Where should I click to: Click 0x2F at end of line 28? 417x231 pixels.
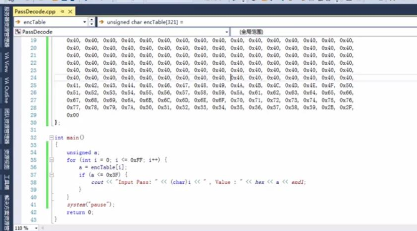click(346, 108)
